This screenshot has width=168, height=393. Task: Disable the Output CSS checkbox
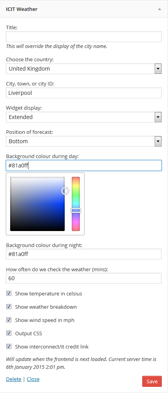[9, 333]
